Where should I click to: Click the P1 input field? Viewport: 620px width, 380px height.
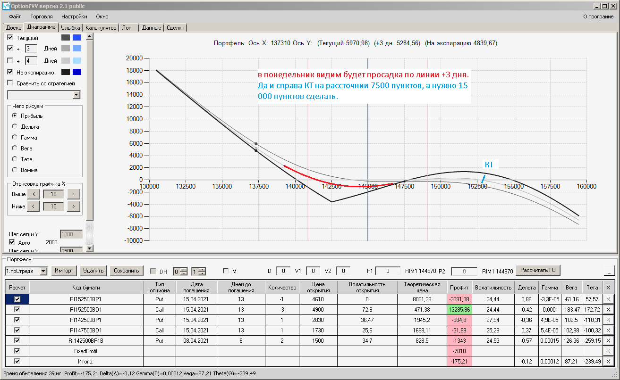click(388, 271)
